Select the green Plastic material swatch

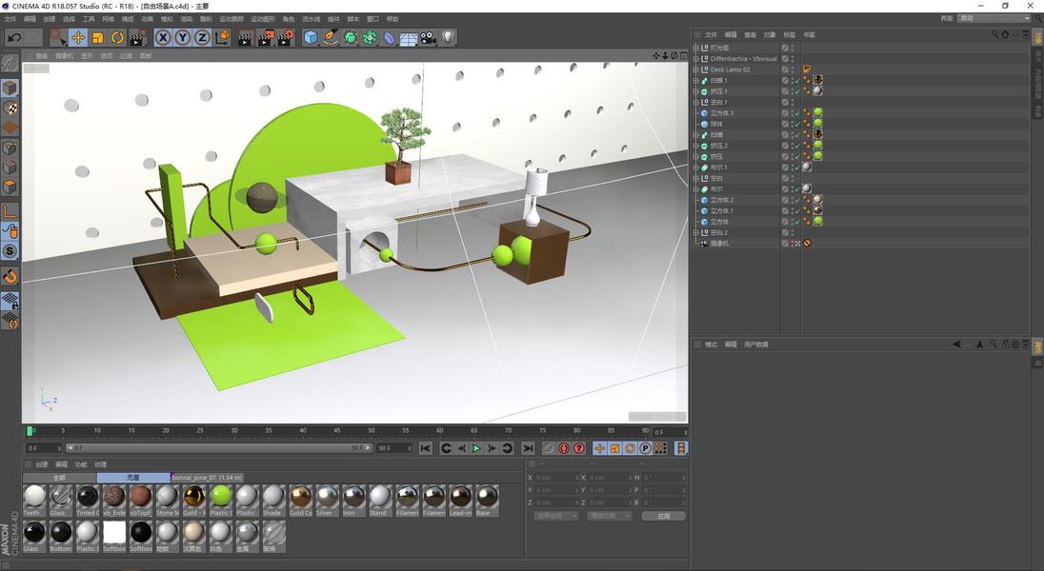[220, 497]
